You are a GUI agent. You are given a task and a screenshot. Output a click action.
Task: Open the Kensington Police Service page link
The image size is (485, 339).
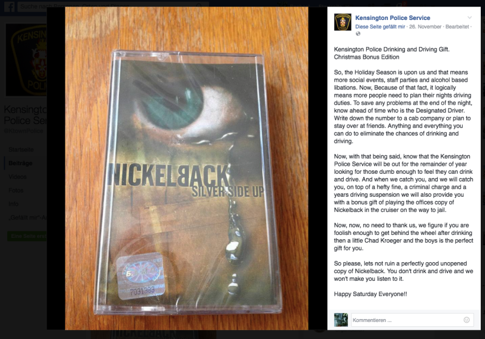click(x=392, y=18)
